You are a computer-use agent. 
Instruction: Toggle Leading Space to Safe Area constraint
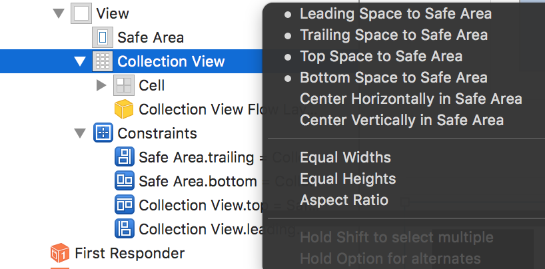[x=396, y=13]
